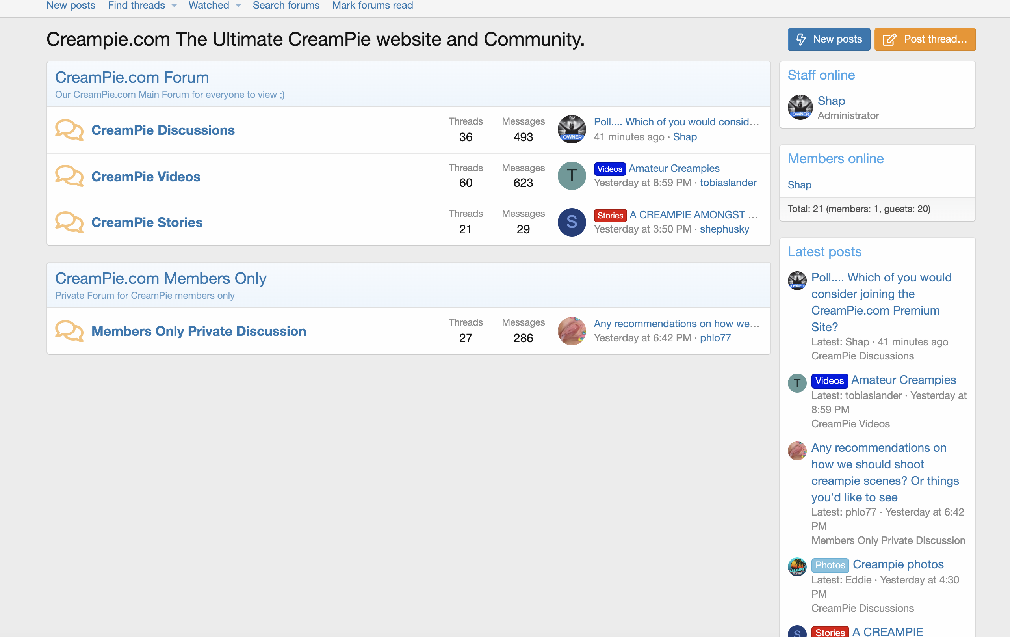This screenshot has height=637, width=1010.
Task: Click the phlo77 avatar in Members Only row
Action: pyautogui.click(x=572, y=331)
